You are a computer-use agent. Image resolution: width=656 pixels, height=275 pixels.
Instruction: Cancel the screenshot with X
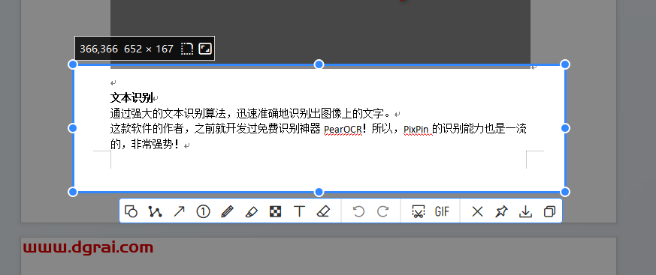tap(477, 211)
